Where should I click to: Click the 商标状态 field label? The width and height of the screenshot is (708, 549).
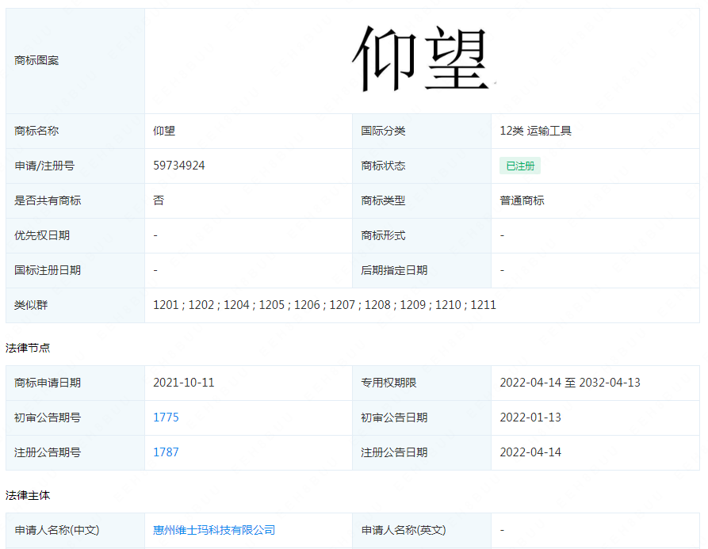pos(383,166)
